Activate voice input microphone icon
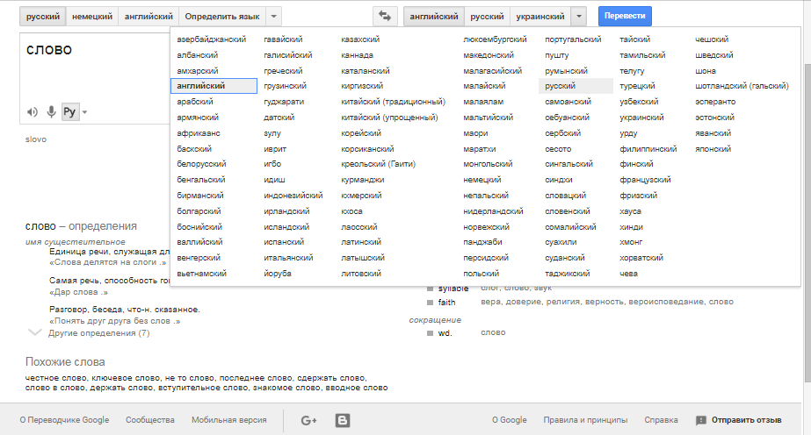 [51, 111]
